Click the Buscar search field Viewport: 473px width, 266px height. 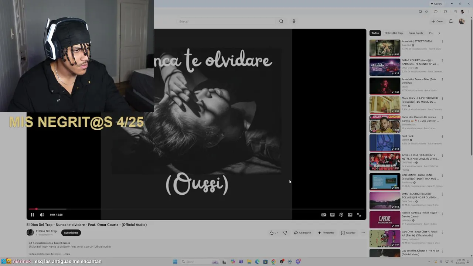[225, 21]
